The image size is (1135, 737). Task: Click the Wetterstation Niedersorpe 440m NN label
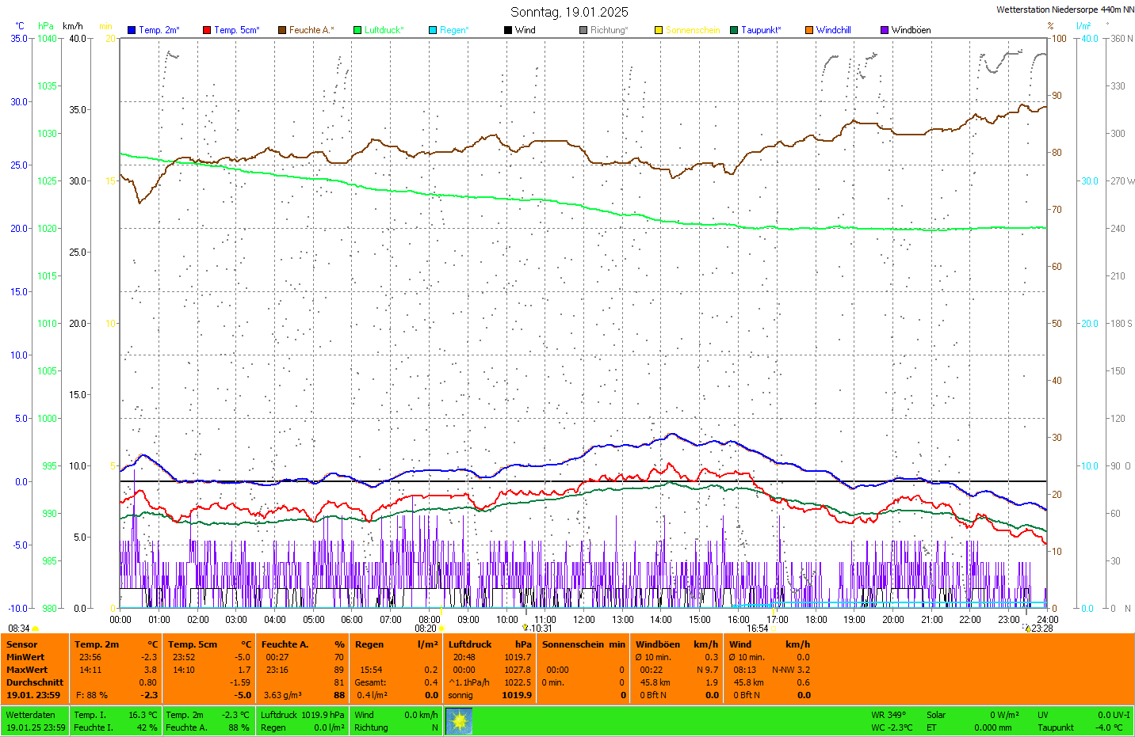(x=1064, y=9)
